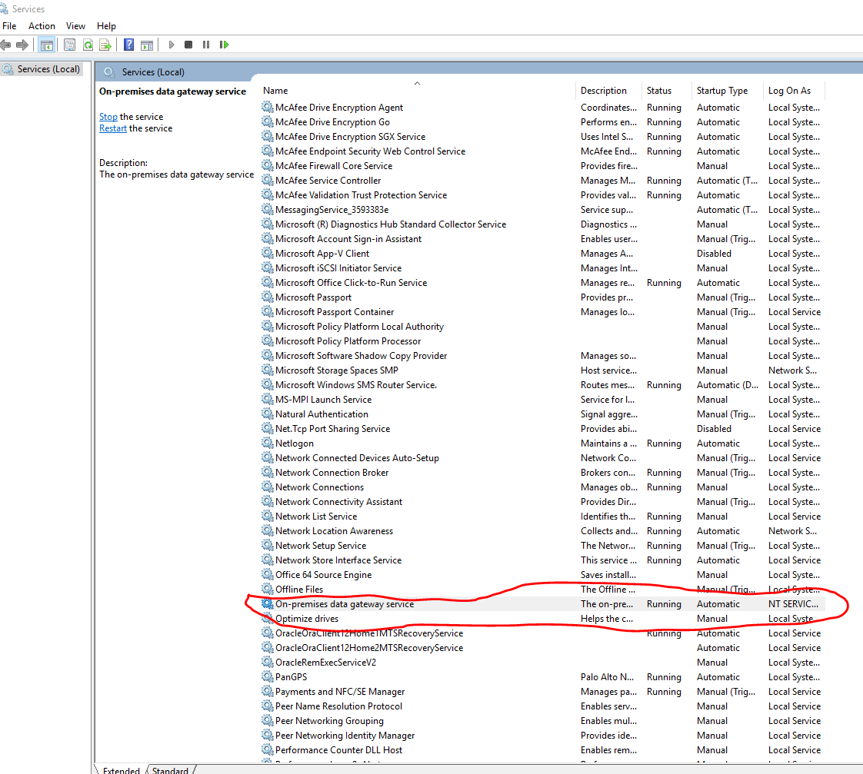This screenshot has height=774, width=863.
Task: Select Microsoft iSCSI Initiator Service row
Action: click(x=543, y=268)
